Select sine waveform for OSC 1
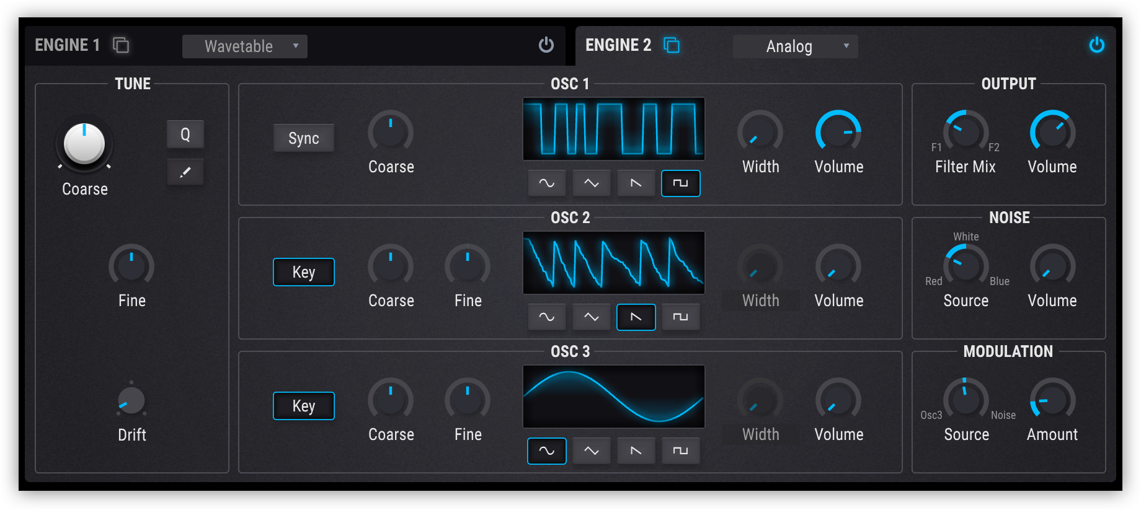The width and height of the screenshot is (1141, 510). point(547,183)
